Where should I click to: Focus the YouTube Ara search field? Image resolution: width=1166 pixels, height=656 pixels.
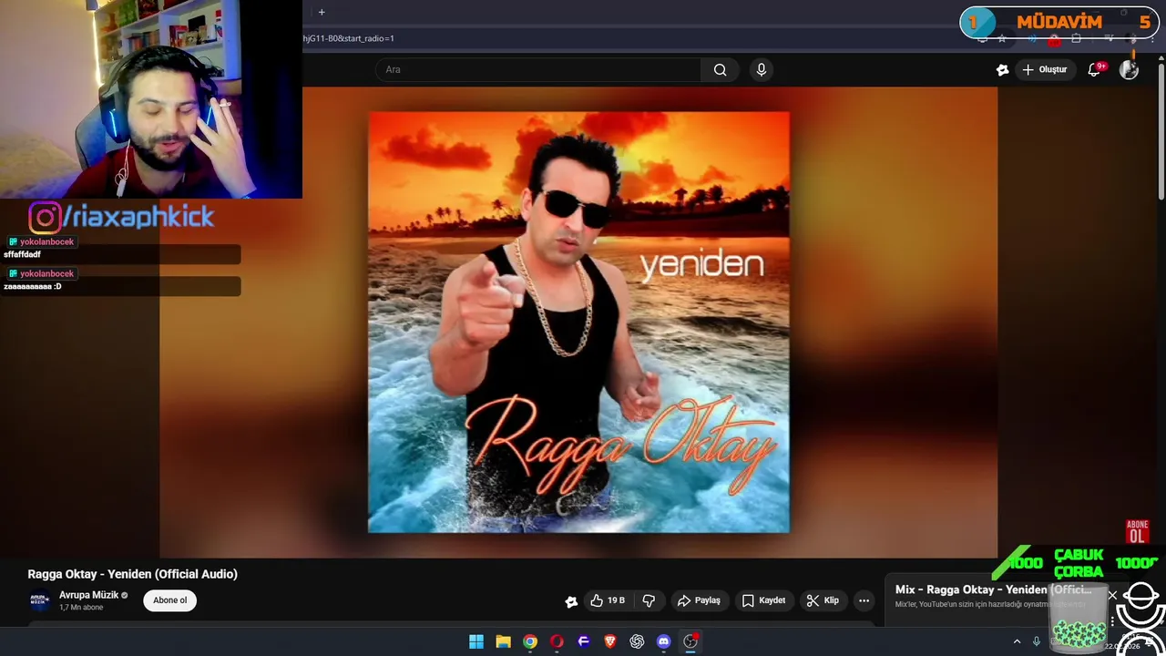click(x=538, y=69)
